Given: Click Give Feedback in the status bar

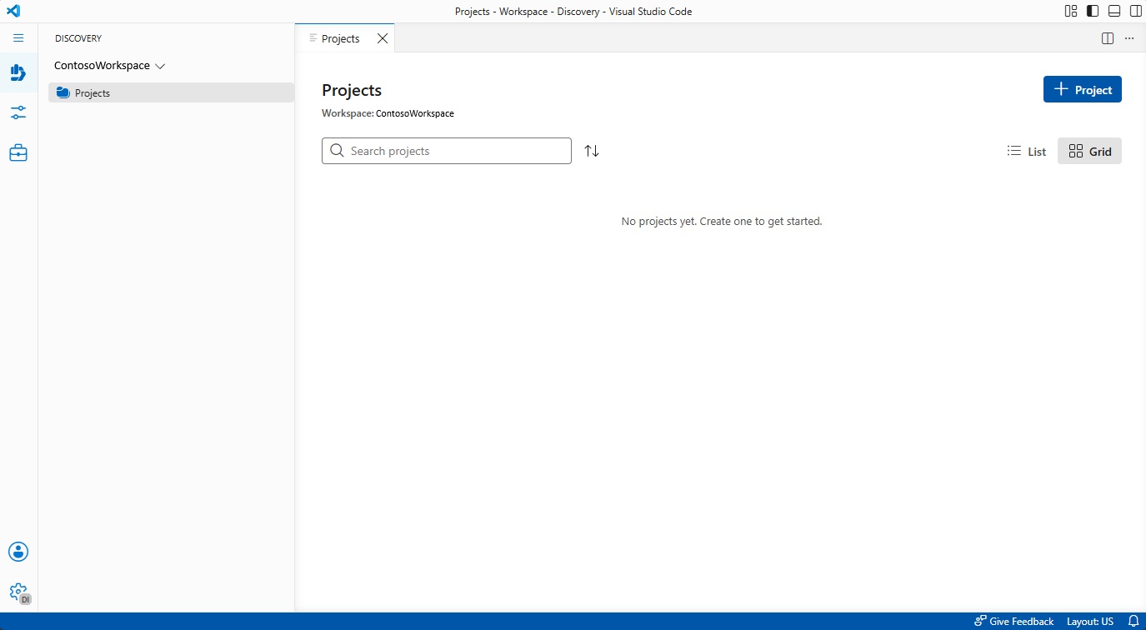Looking at the screenshot, I should (1014, 622).
